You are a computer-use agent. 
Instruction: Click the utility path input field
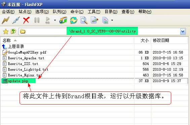(x=102, y=32)
